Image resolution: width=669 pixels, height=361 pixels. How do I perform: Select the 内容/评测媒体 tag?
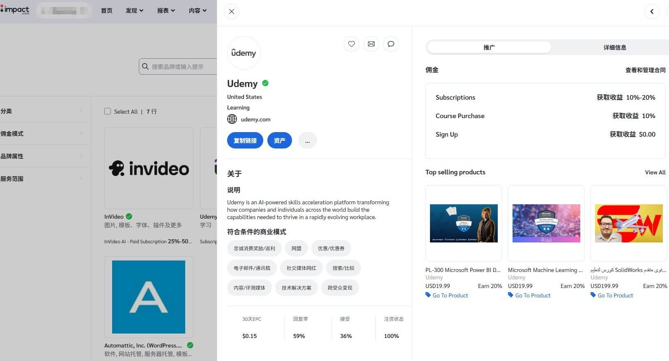click(249, 288)
